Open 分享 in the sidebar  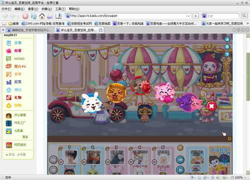tap(14, 74)
